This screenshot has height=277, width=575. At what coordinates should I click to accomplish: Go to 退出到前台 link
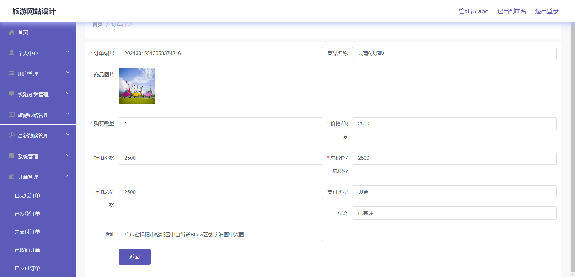(512, 11)
